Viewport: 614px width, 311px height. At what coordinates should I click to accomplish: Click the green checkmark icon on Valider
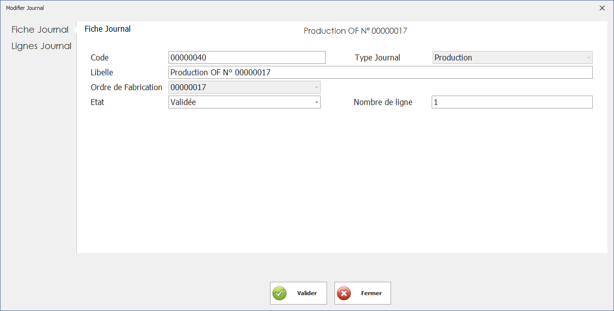pos(279,293)
